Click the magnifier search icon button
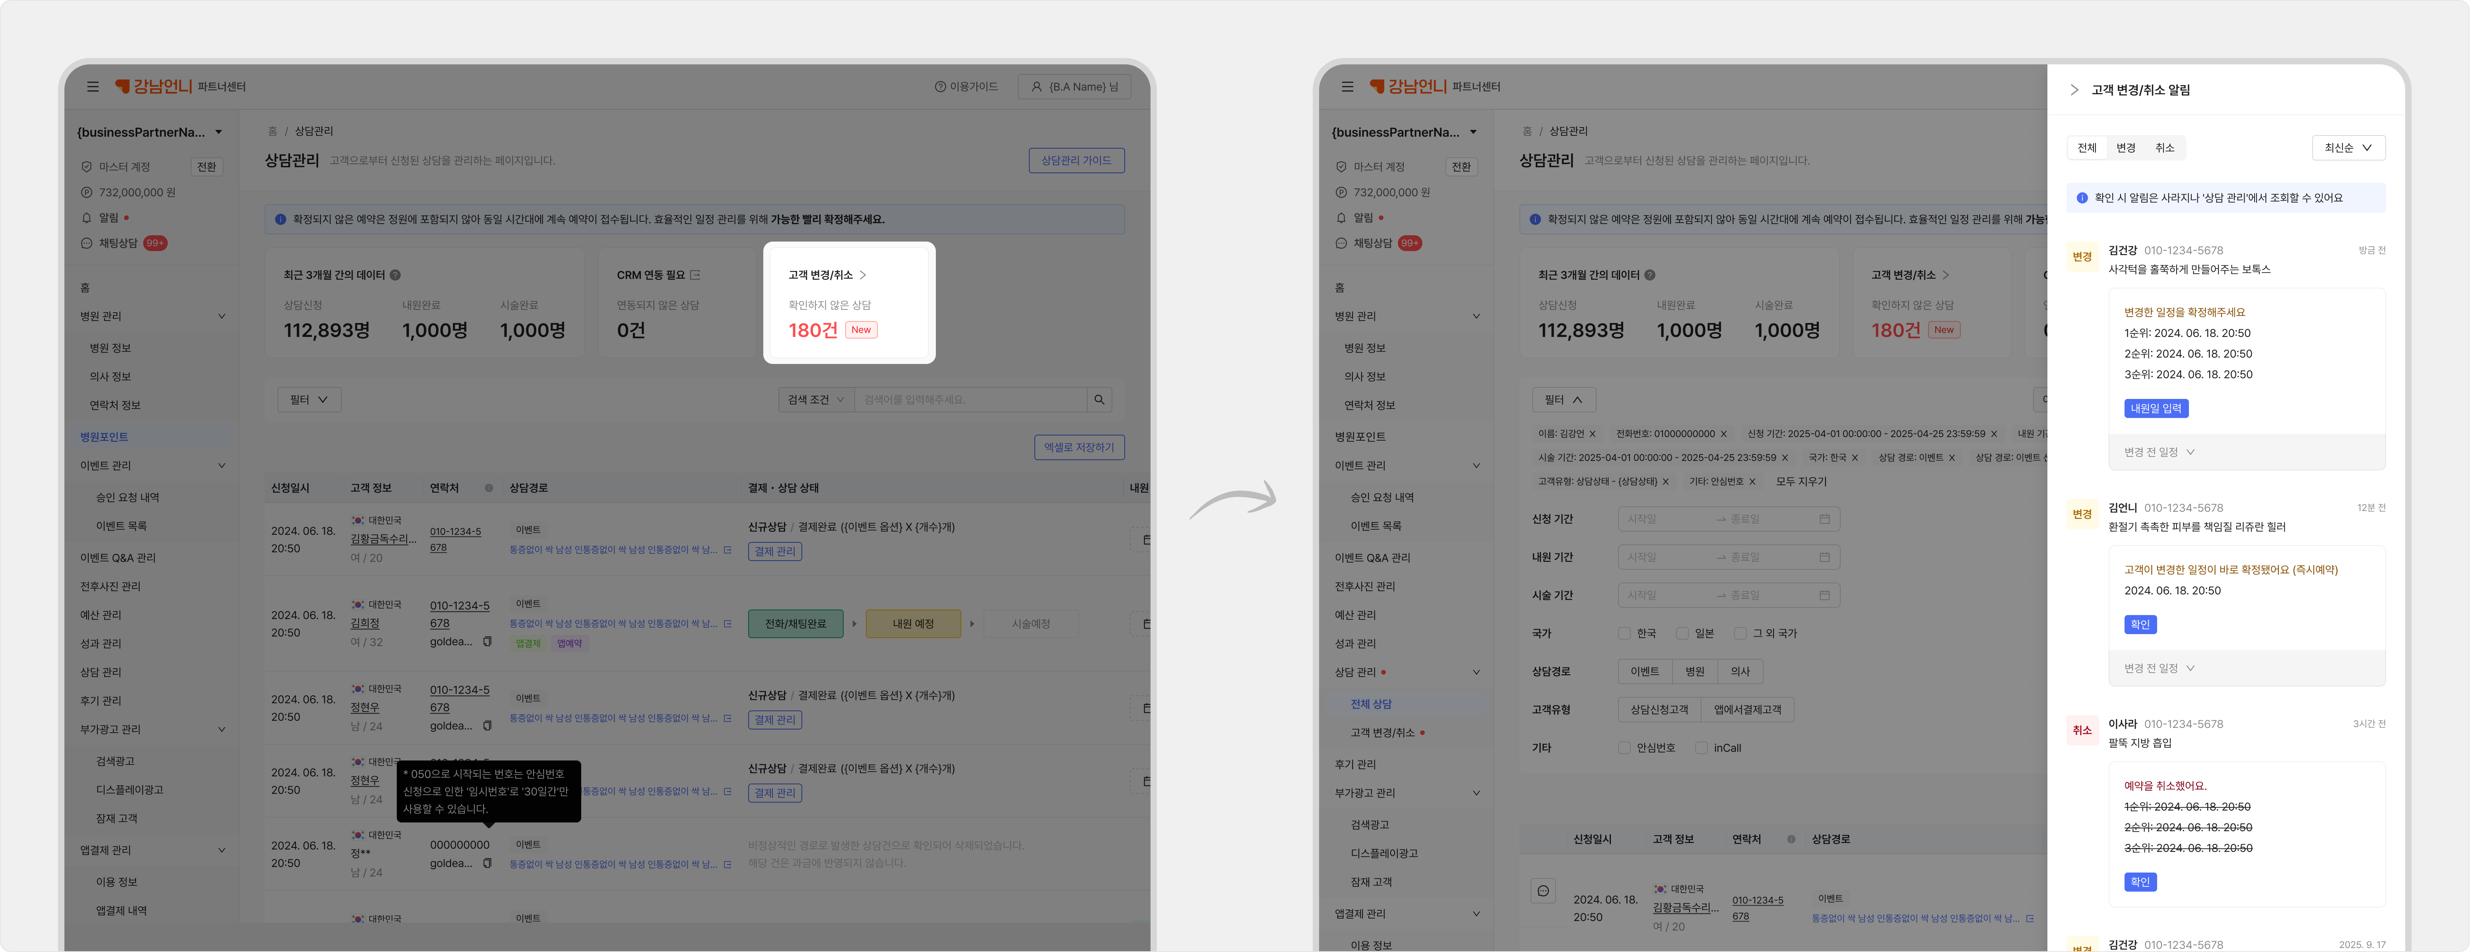The image size is (2470, 952). (x=1099, y=400)
